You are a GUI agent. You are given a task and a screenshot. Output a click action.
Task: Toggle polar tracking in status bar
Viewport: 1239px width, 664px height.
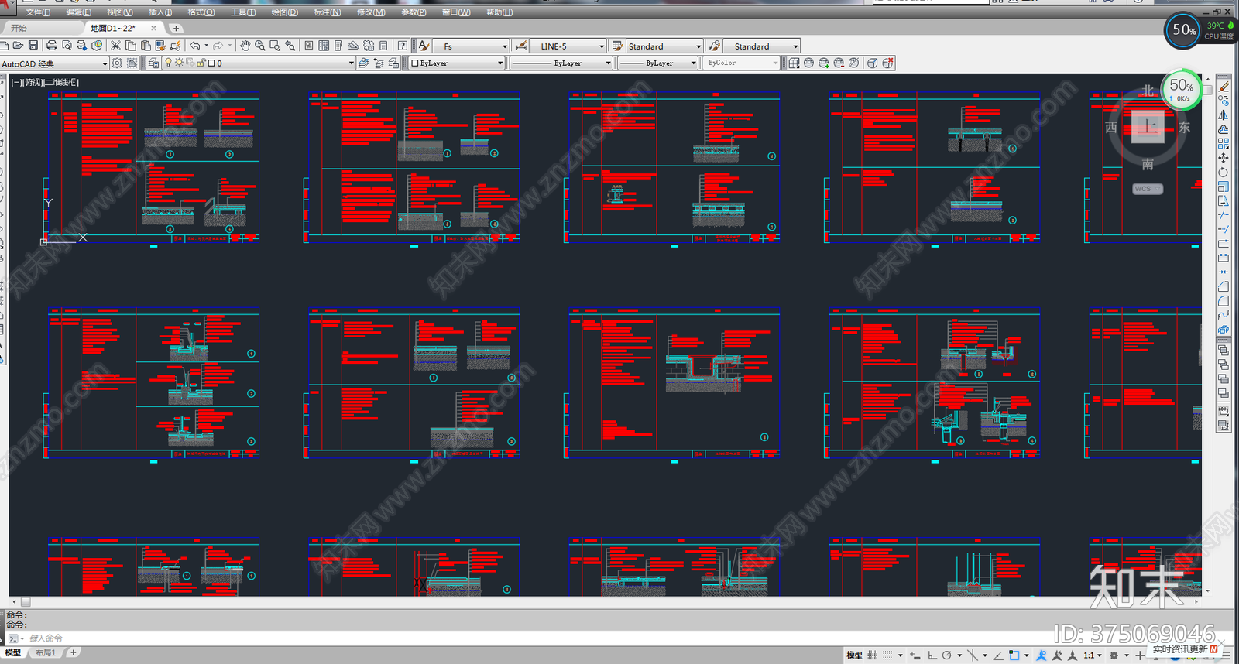947,655
